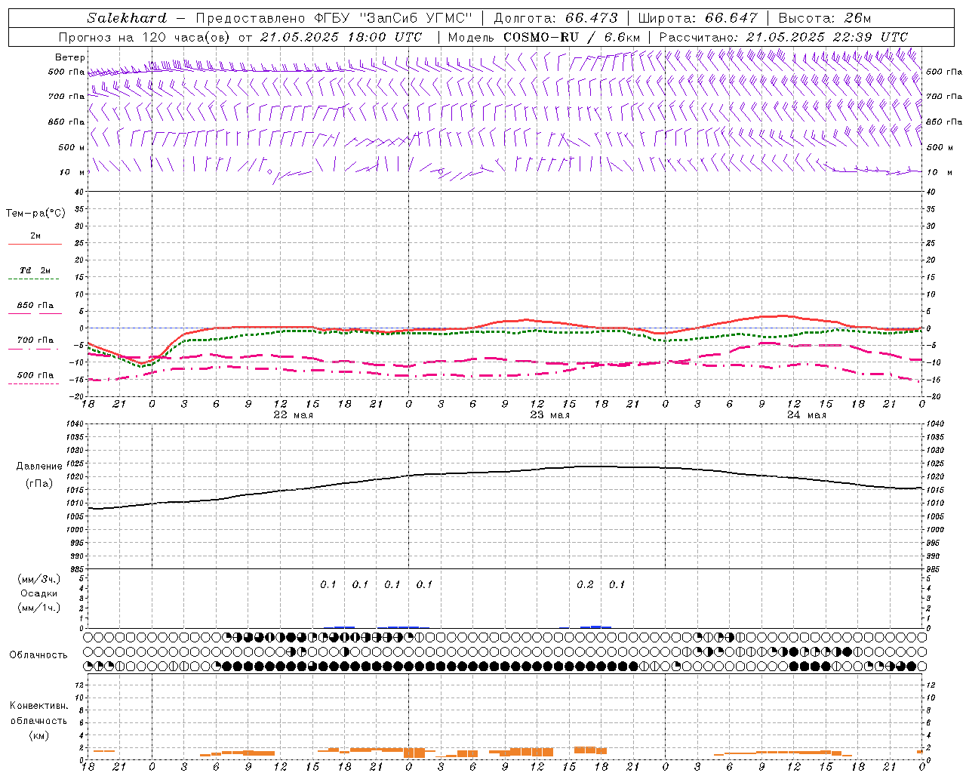Select the Прогноз на 120 часа(ов) text

[x=146, y=37]
